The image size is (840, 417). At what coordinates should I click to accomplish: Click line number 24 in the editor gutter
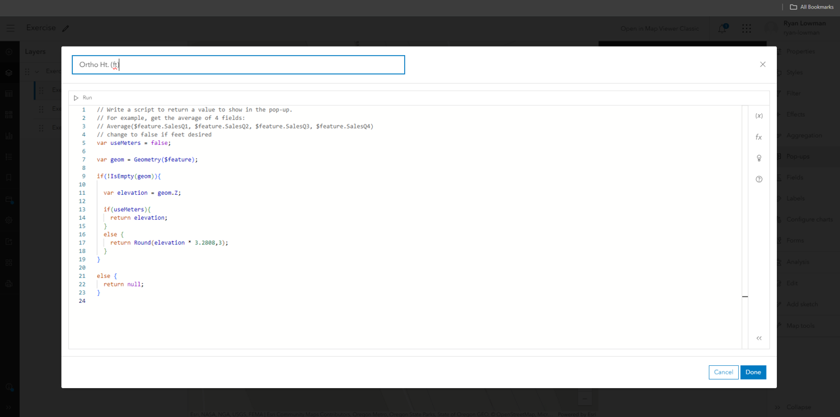pyautogui.click(x=82, y=301)
